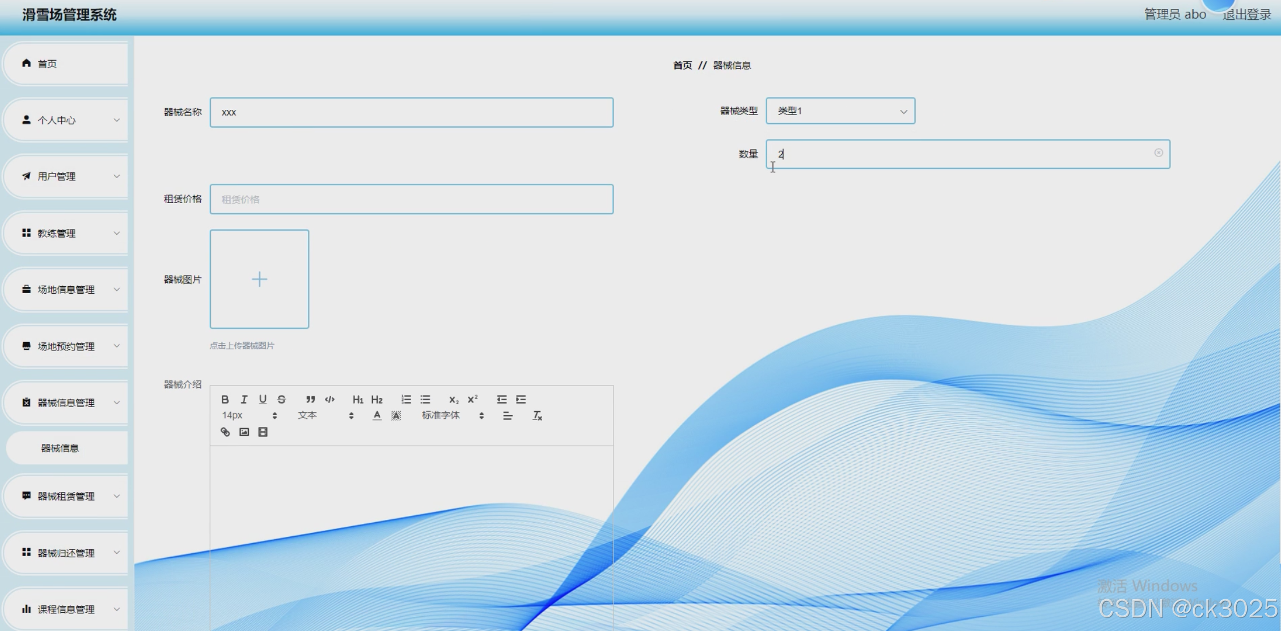Clear text formatting with Tx icon
The image size is (1281, 631).
point(537,416)
